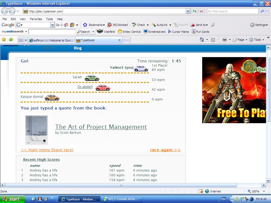Open the Help menu
This screenshot has width=271, height=203.
[60, 19]
